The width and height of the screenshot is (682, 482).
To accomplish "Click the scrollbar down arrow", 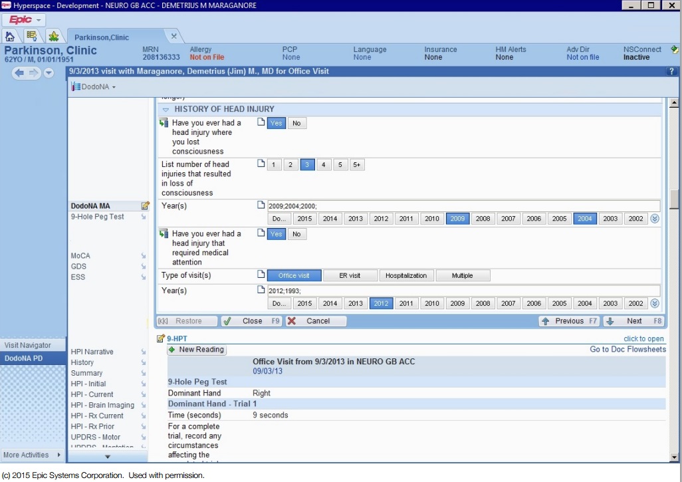I will coord(674,457).
